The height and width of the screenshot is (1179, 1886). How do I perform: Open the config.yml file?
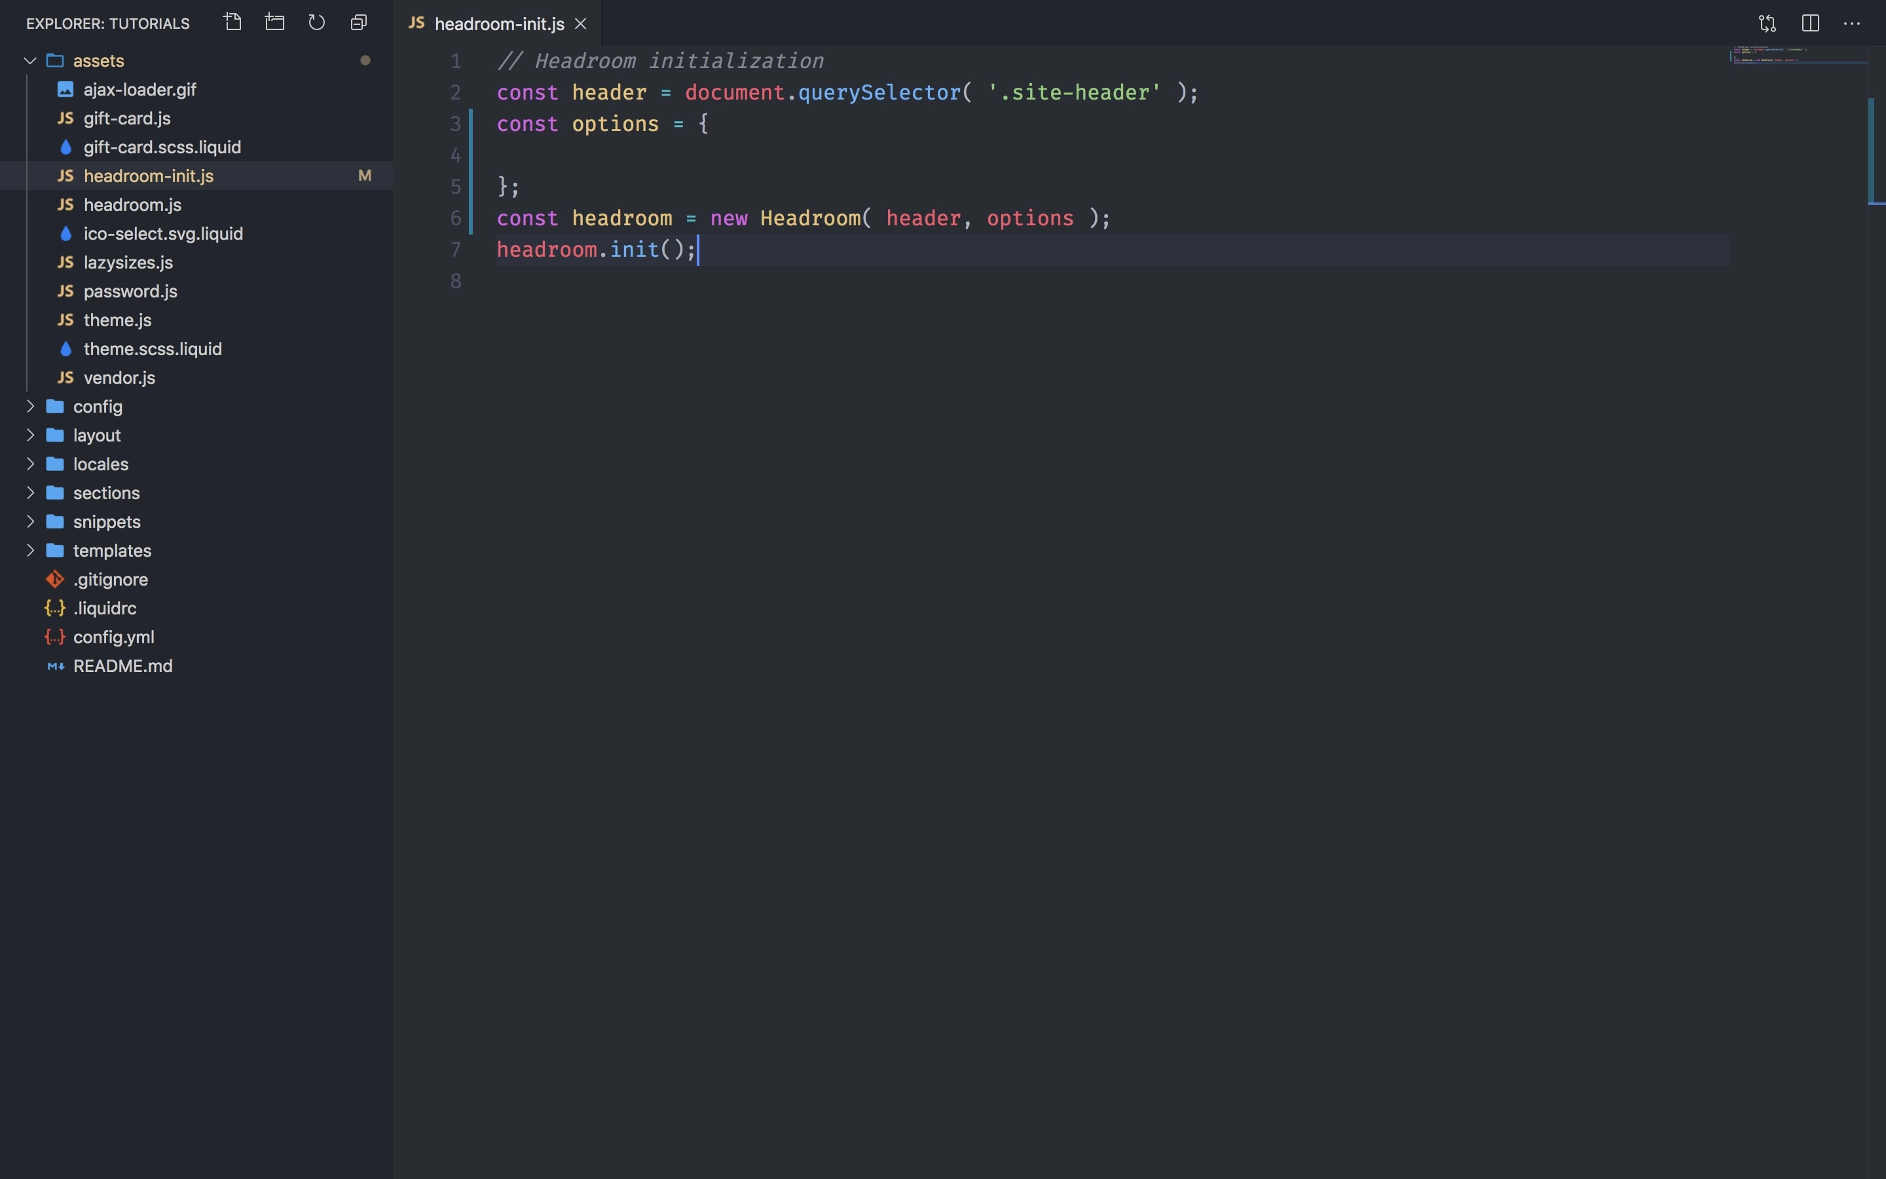[x=196, y=636]
